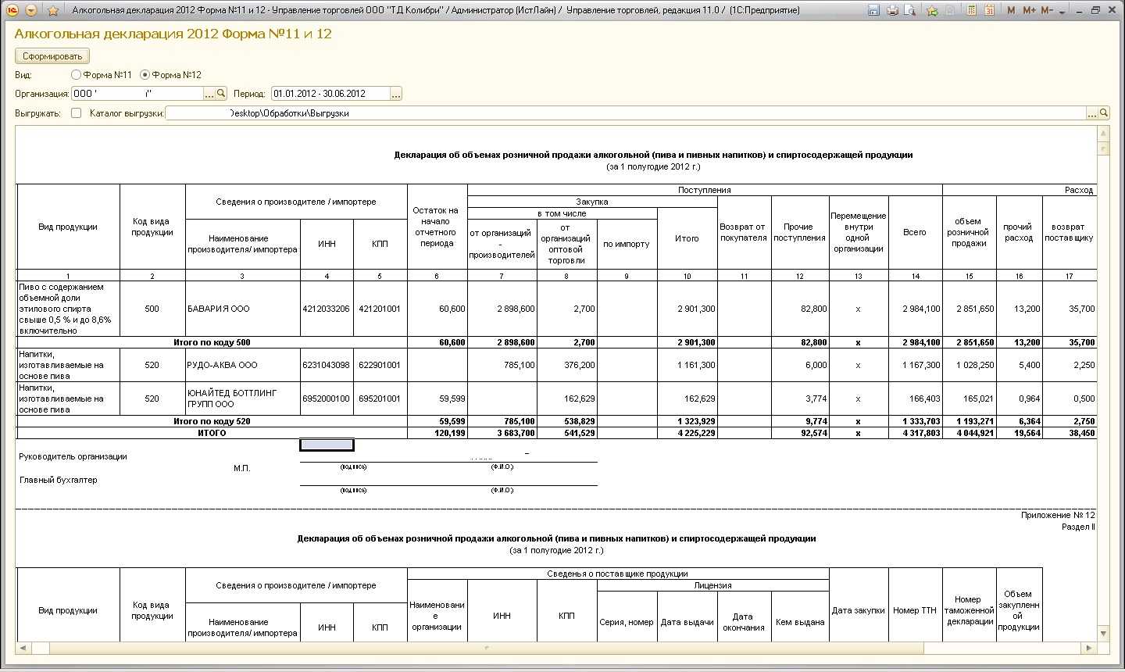Click into the Период date range field
1125x672 pixels.
[x=330, y=94]
